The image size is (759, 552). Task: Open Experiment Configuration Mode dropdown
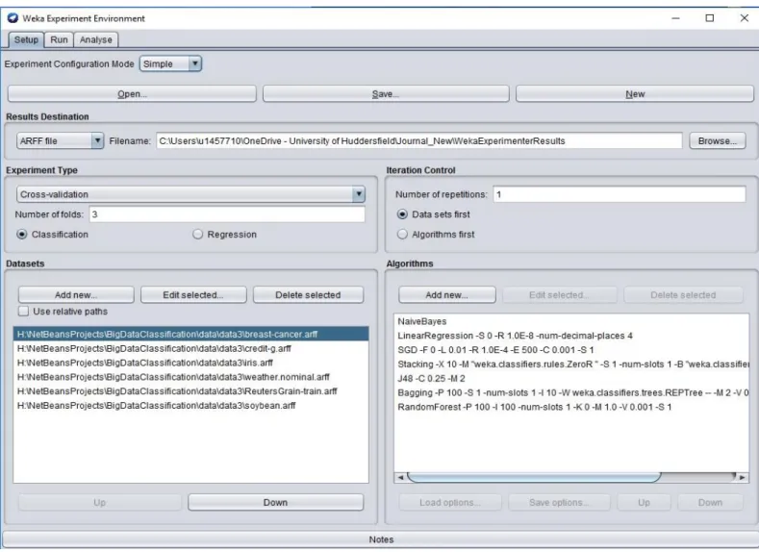[170, 63]
